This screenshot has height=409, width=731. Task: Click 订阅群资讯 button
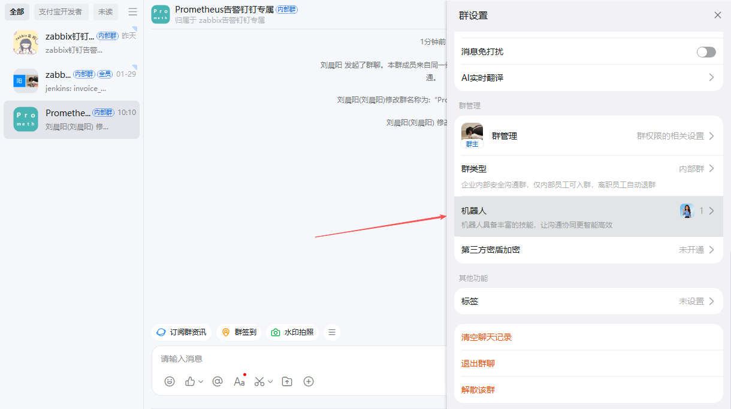point(182,332)
